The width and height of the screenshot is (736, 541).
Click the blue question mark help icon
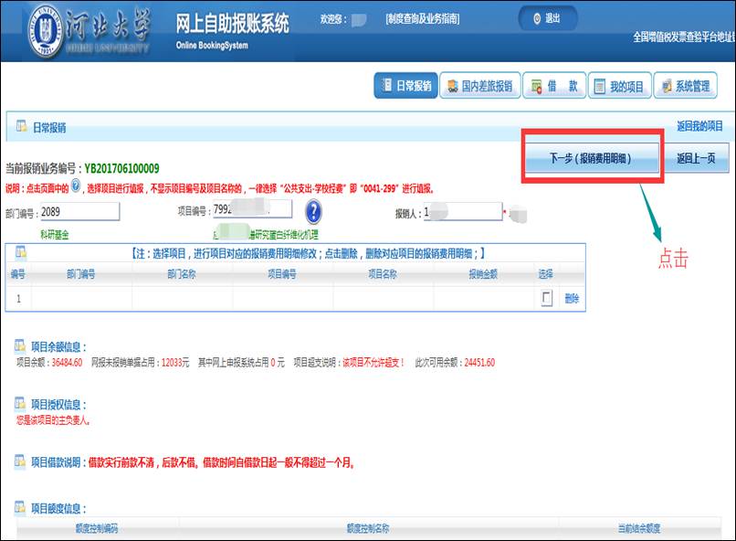[313, 212]
